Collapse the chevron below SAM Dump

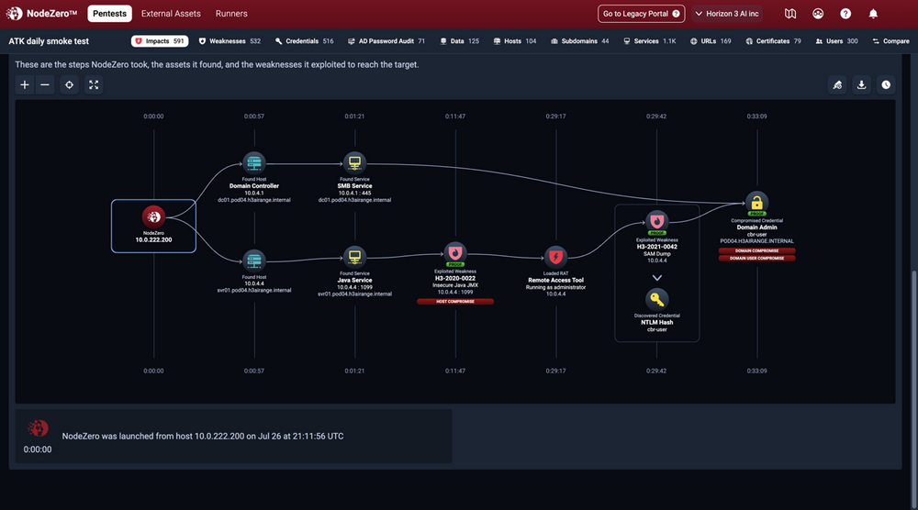click(657, 277)
